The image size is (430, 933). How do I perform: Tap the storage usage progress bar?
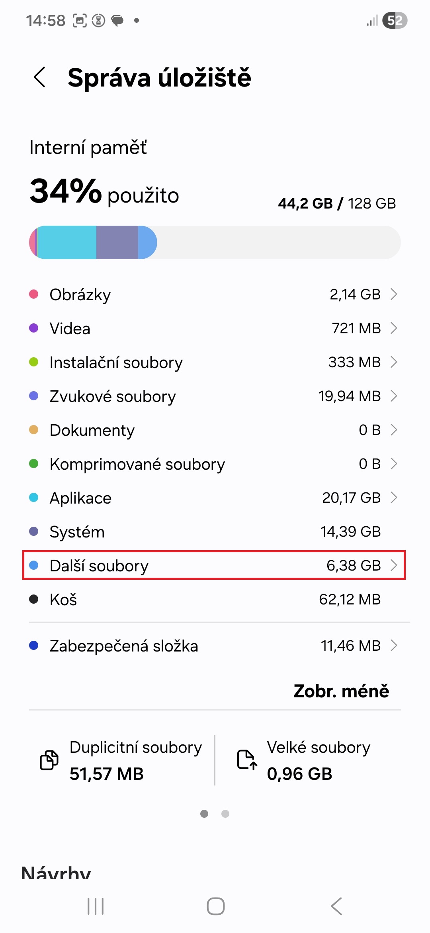[x=215, y=242]
